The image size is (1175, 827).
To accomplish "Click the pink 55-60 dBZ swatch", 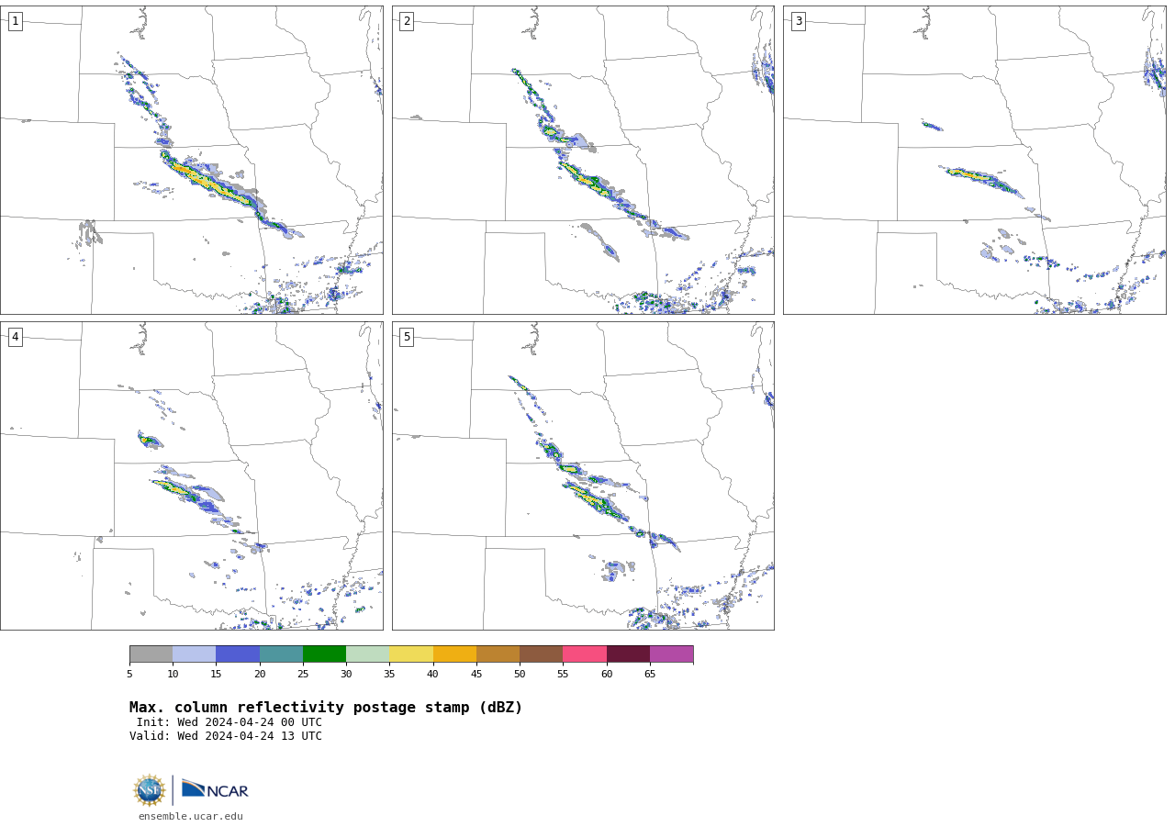I will (x=585, y=654).
